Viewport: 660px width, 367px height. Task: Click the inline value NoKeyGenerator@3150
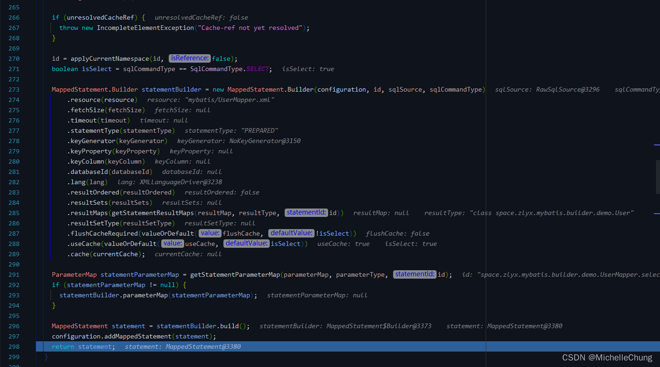(x=265, y=141)
